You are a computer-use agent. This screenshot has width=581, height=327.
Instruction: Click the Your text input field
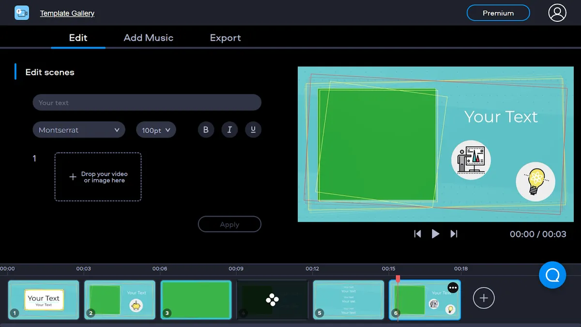[147, 103]
